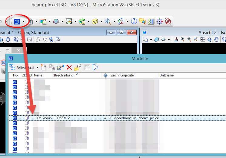Sort by Zeichnungsdatei column header
Image resolution: width=226 pixels, height=158 pixels.
click(134, 75)
